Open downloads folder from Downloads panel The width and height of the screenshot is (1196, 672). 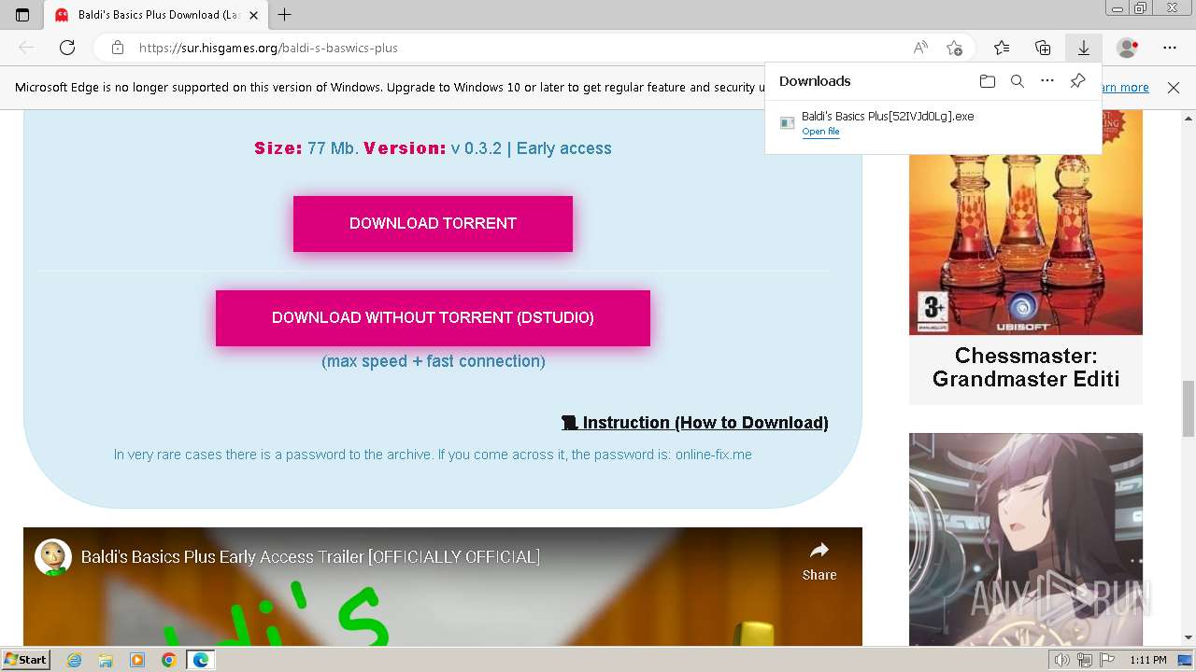pos(988,81)
